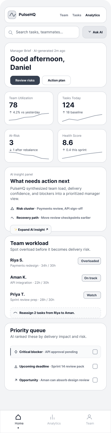Viewport: 111px width, 433px height.
Task: Open the Tasks nav item
Action: pos(77,15)
